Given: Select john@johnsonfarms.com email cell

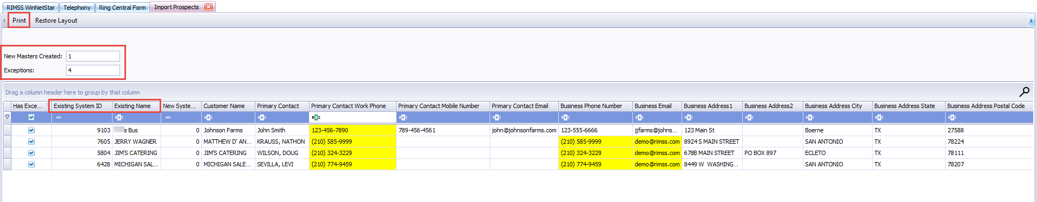Looking at the screenshot, I should [524, 130].
